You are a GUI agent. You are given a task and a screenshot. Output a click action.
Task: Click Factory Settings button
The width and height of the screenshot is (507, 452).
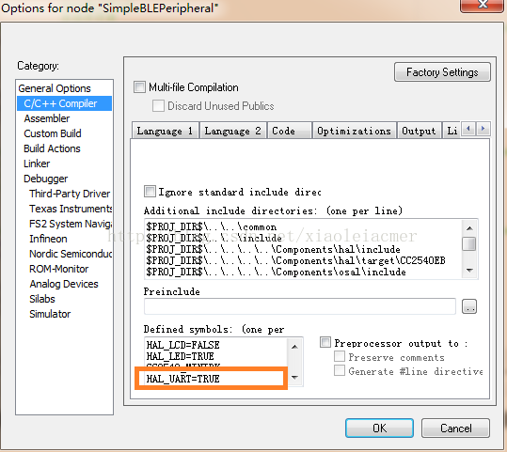coord(442,72)
